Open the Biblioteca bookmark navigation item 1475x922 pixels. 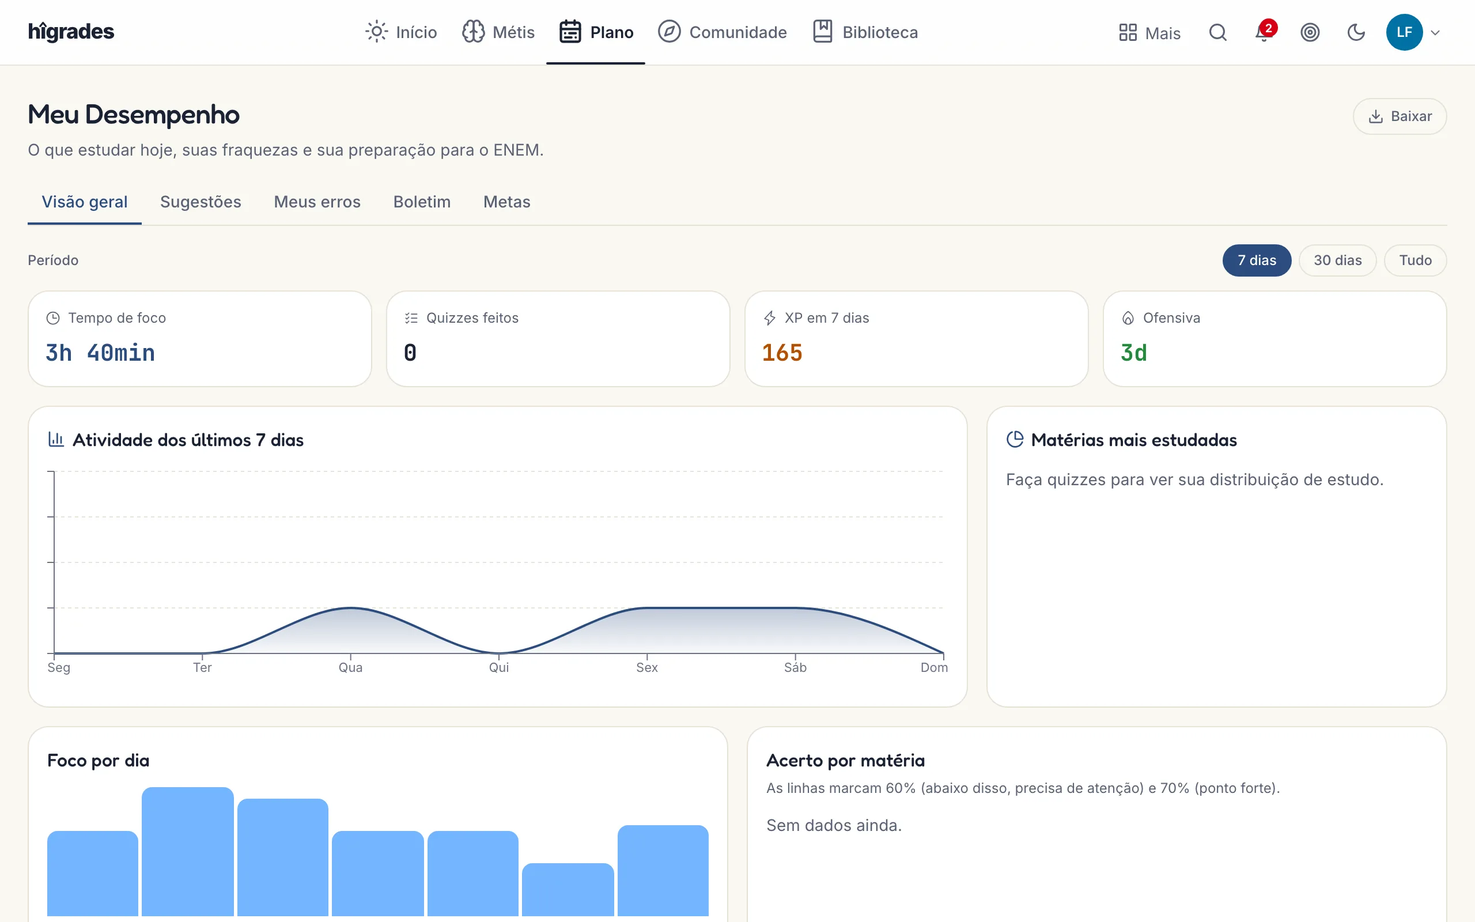tap(865, 32)
